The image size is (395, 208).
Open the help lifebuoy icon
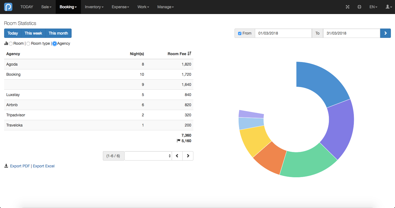pyautogui.click(x=359, y=7)
